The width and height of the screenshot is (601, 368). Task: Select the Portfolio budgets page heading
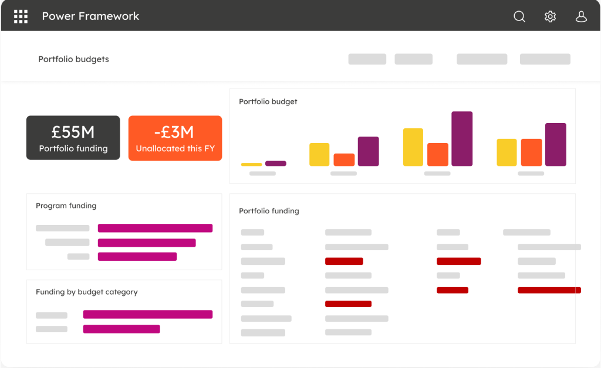pos(73,59)
